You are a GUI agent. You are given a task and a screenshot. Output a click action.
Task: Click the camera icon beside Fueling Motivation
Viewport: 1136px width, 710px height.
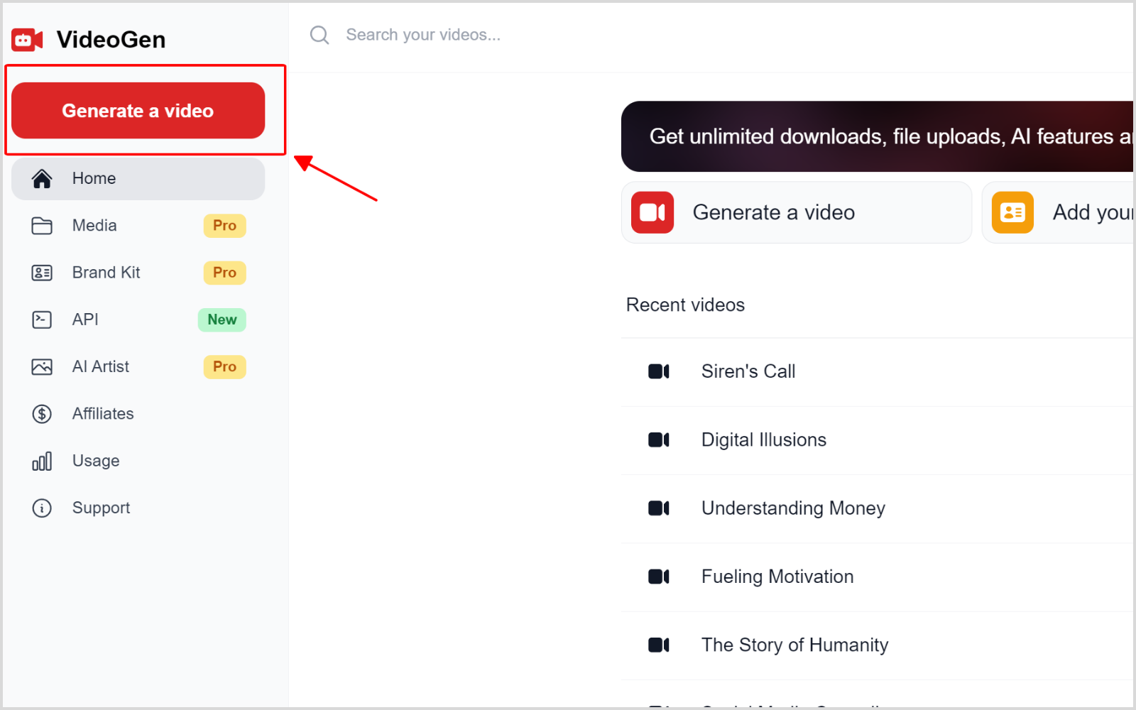pos(659,577)
